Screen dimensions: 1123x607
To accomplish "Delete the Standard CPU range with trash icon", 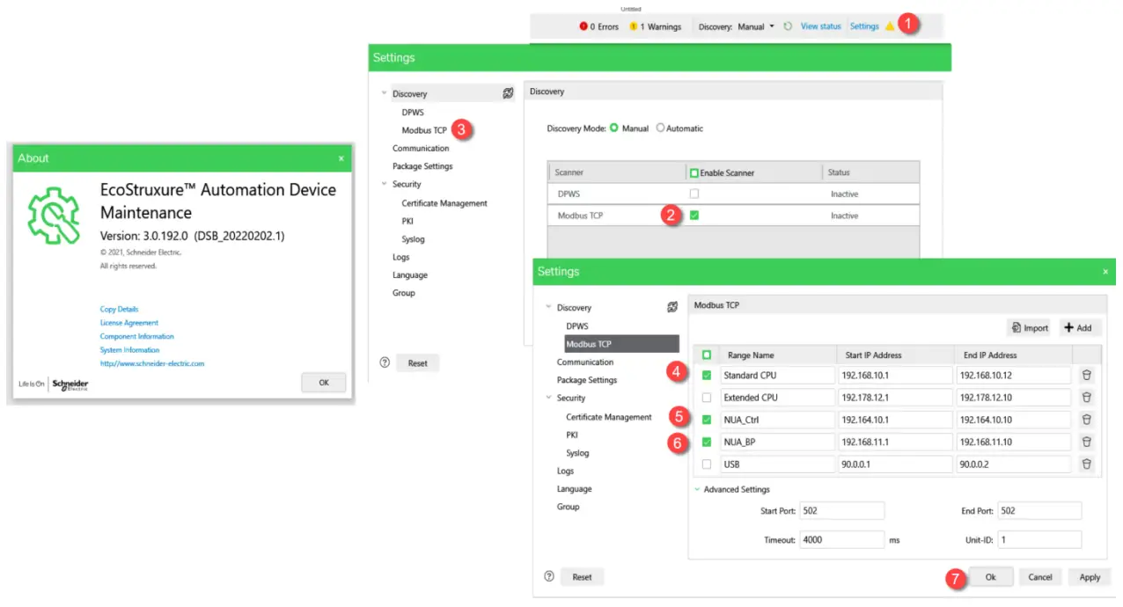I will pyautogui.click(x=1086, y=375).
